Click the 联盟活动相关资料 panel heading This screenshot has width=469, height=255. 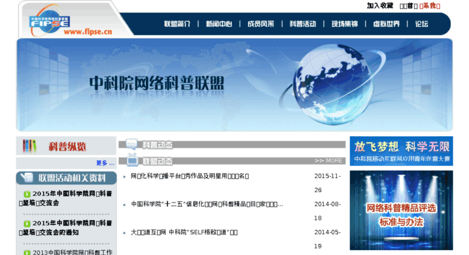pos(72,178)
